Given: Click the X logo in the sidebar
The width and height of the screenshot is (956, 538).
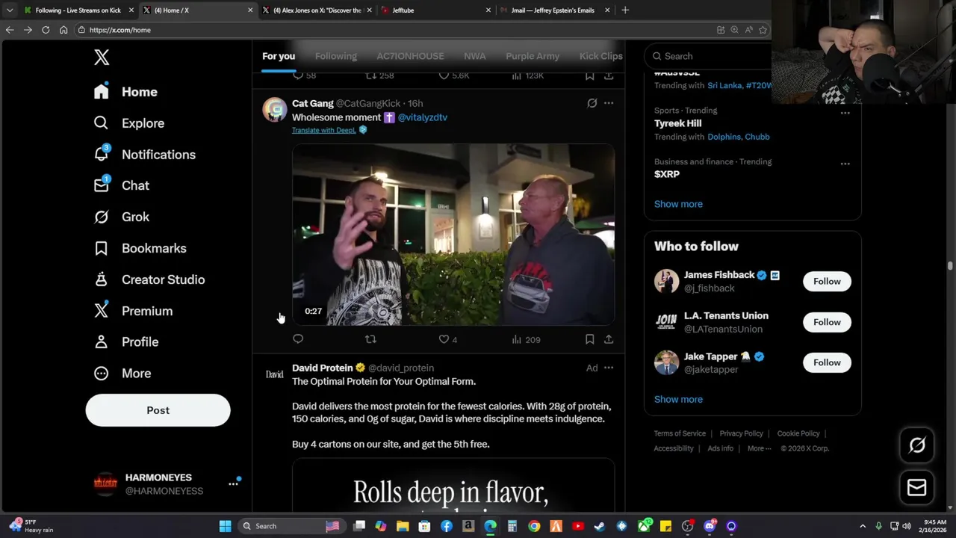Looking at the screenshot, I should pos(102,57).
